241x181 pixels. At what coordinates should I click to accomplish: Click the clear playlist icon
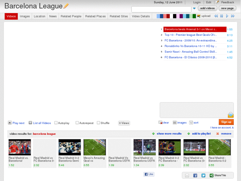160,123
